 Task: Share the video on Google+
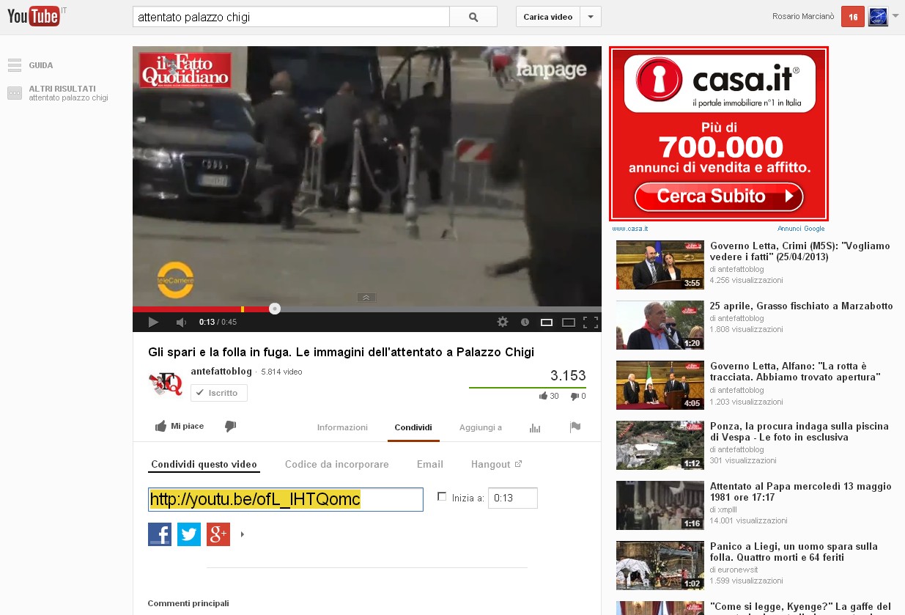(x=218, y=534)
